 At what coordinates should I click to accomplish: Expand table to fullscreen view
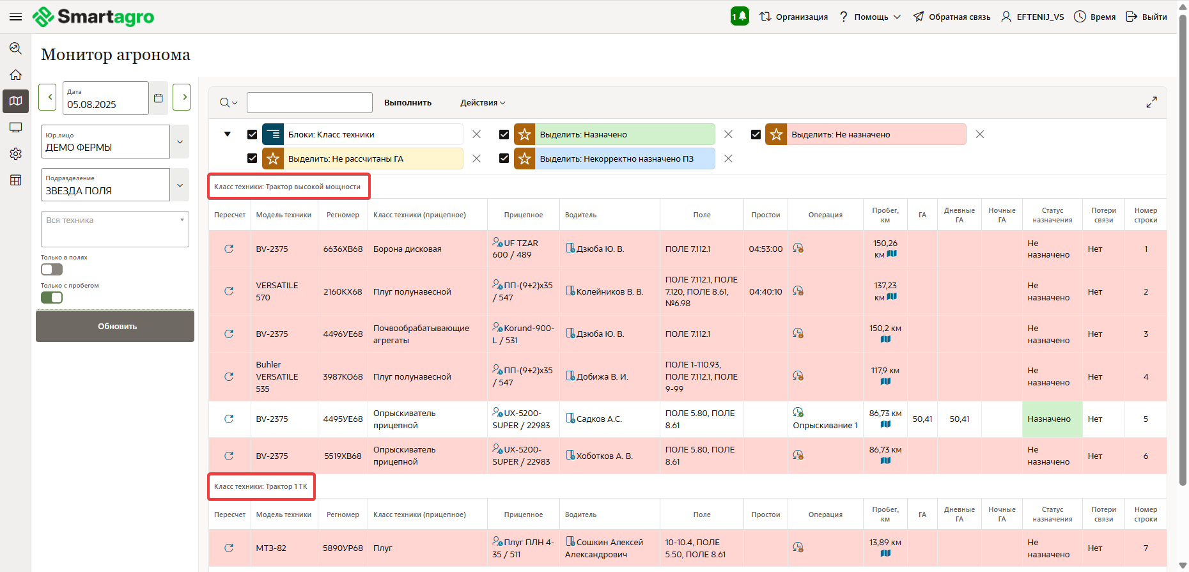(x=1151, y=102)
